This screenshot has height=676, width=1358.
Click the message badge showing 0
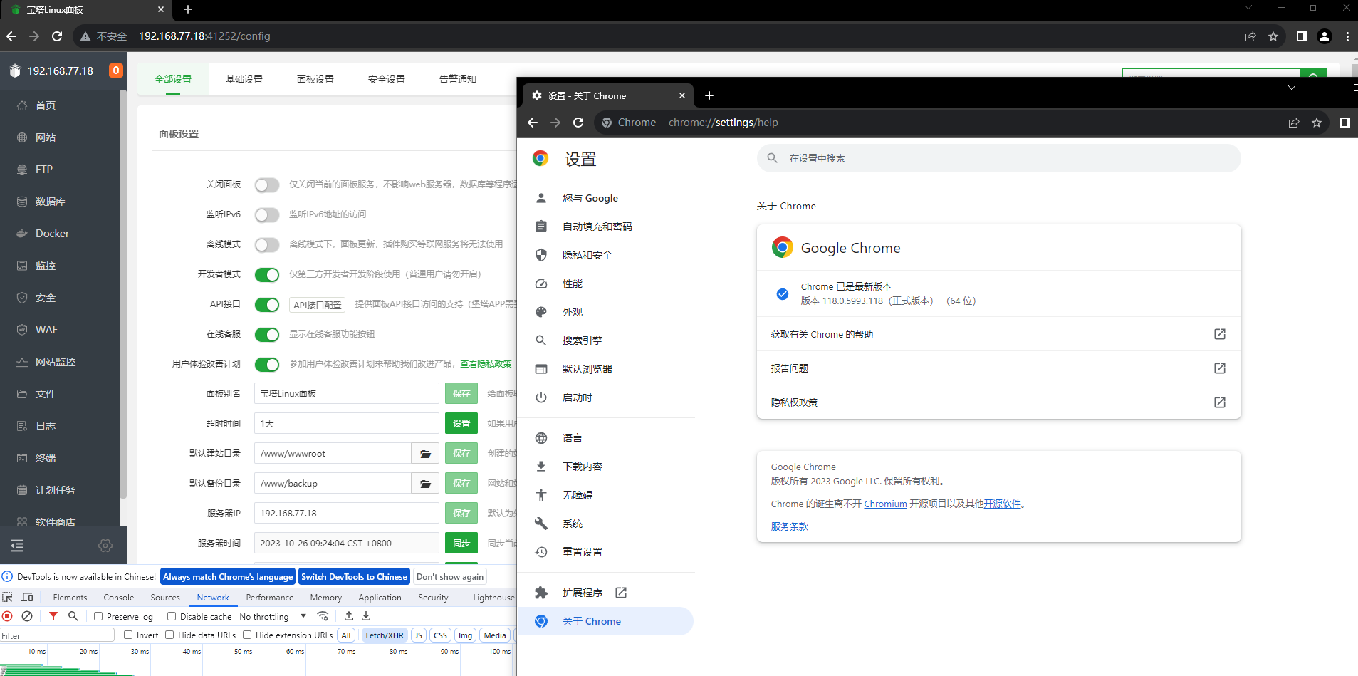pos(115,71)
